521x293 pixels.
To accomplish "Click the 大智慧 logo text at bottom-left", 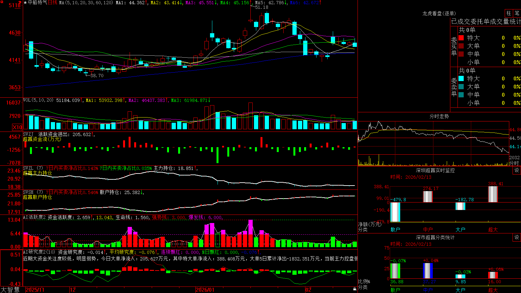I will [x=10, y=290].
